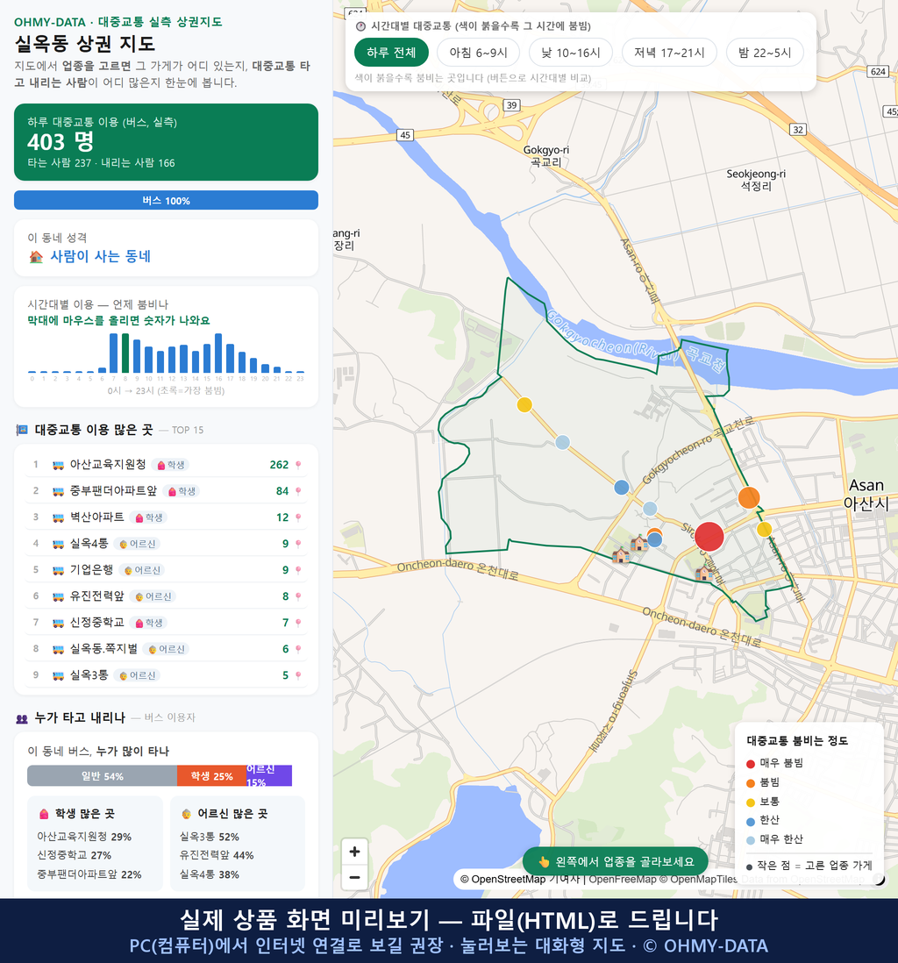Image resolution: width=898 pixels, height=963 pixels.
Task: Click the pin icon in the 중부팬더아파트앞 row
Action: (x=298, y=491)
